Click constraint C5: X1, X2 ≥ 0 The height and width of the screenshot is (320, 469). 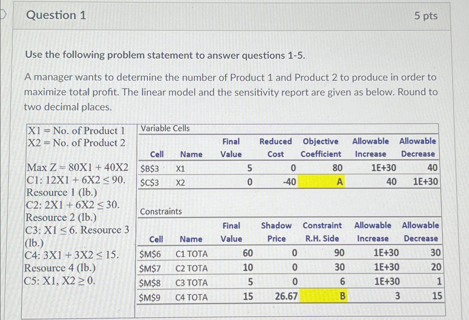[x=60, y=281]
